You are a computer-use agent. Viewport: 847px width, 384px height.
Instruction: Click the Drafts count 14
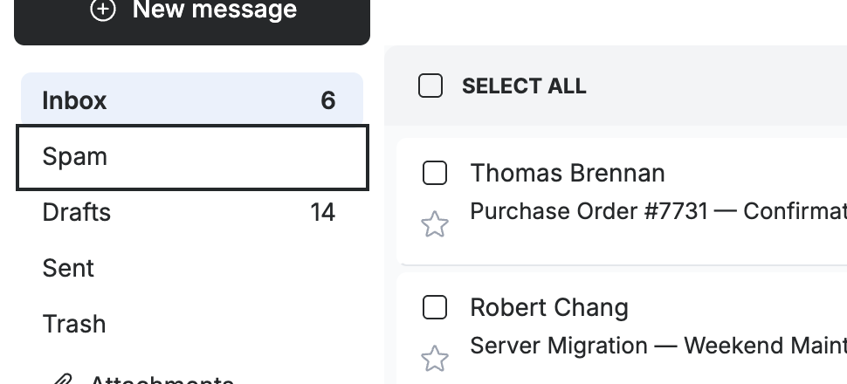322,212
